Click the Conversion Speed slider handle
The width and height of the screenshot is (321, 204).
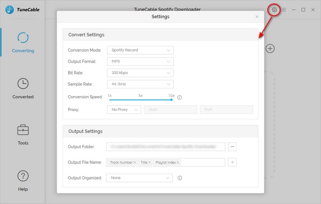[172, 100]
